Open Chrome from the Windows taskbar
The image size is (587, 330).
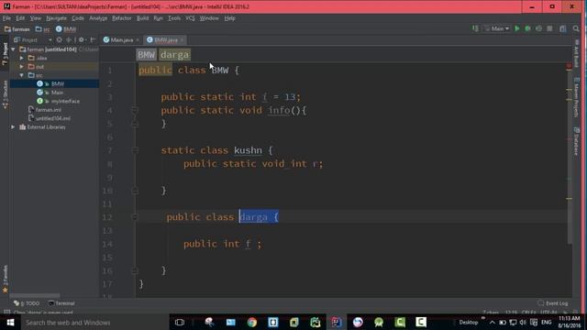point(252,322)
